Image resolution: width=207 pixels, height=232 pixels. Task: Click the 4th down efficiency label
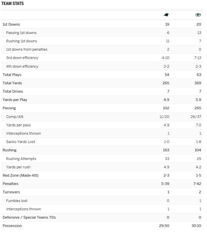tap(22, 66)
